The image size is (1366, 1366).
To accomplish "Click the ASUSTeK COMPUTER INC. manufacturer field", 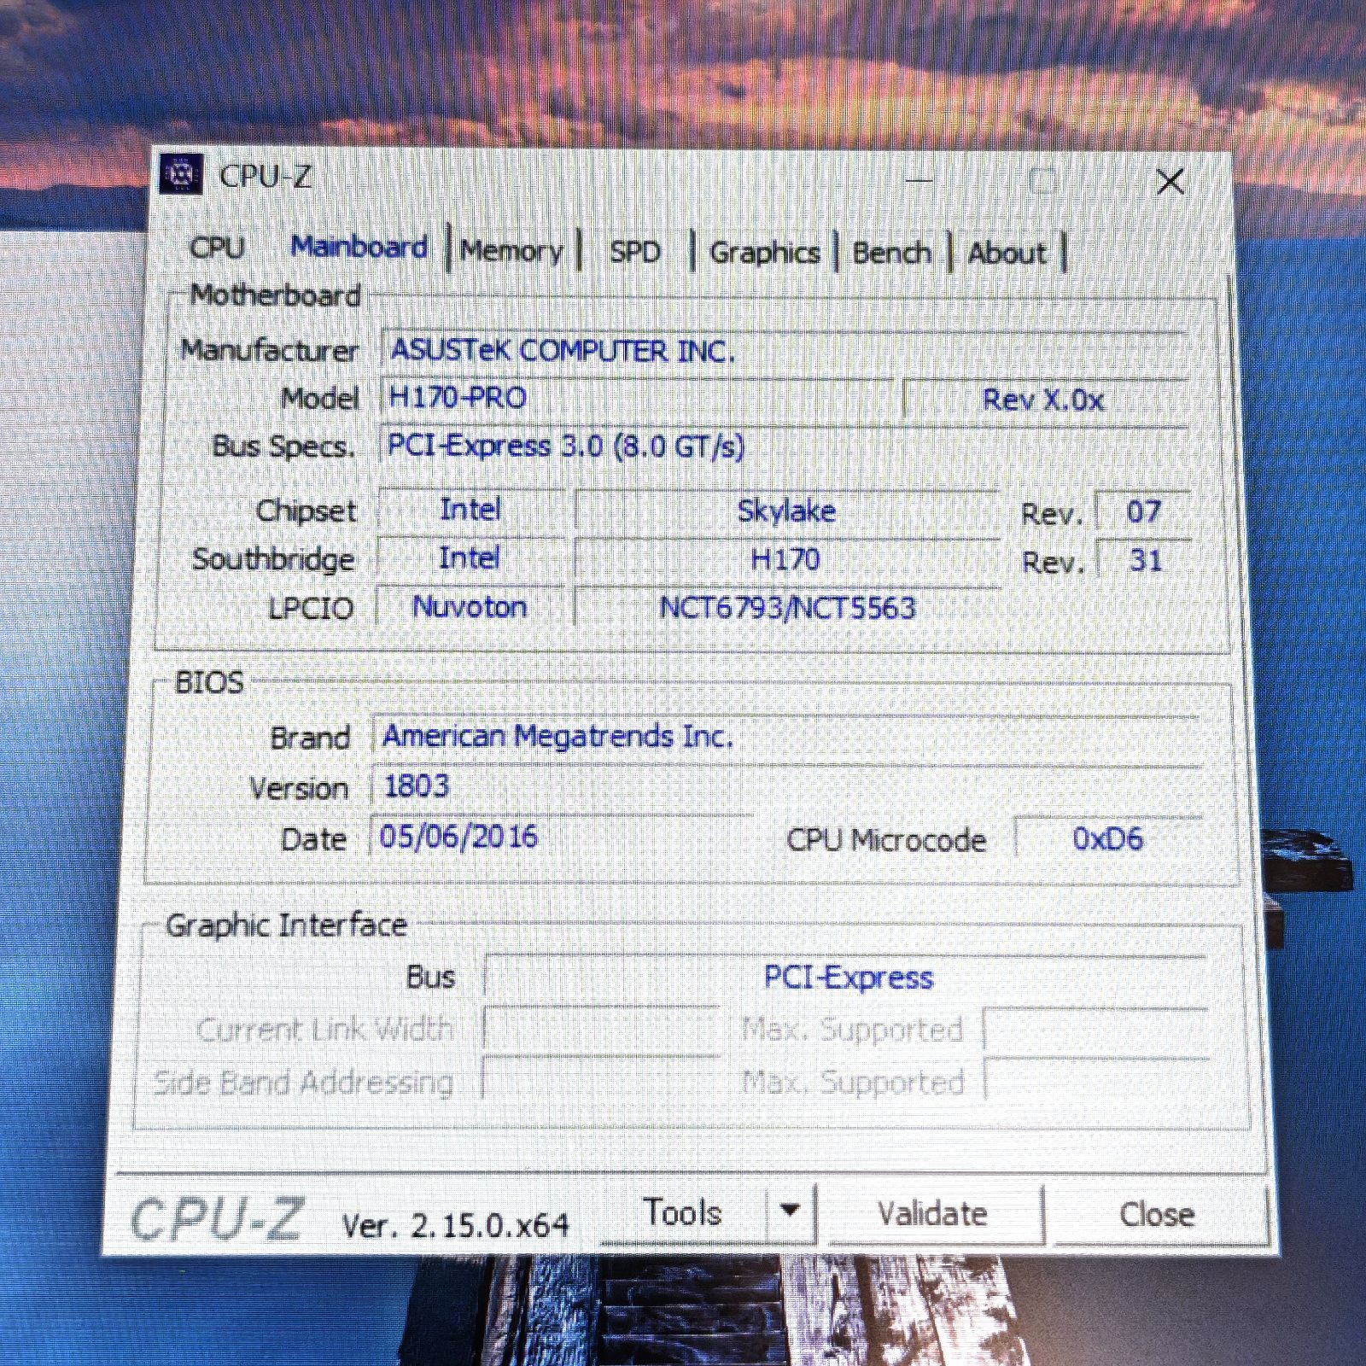I will (784, 351).
